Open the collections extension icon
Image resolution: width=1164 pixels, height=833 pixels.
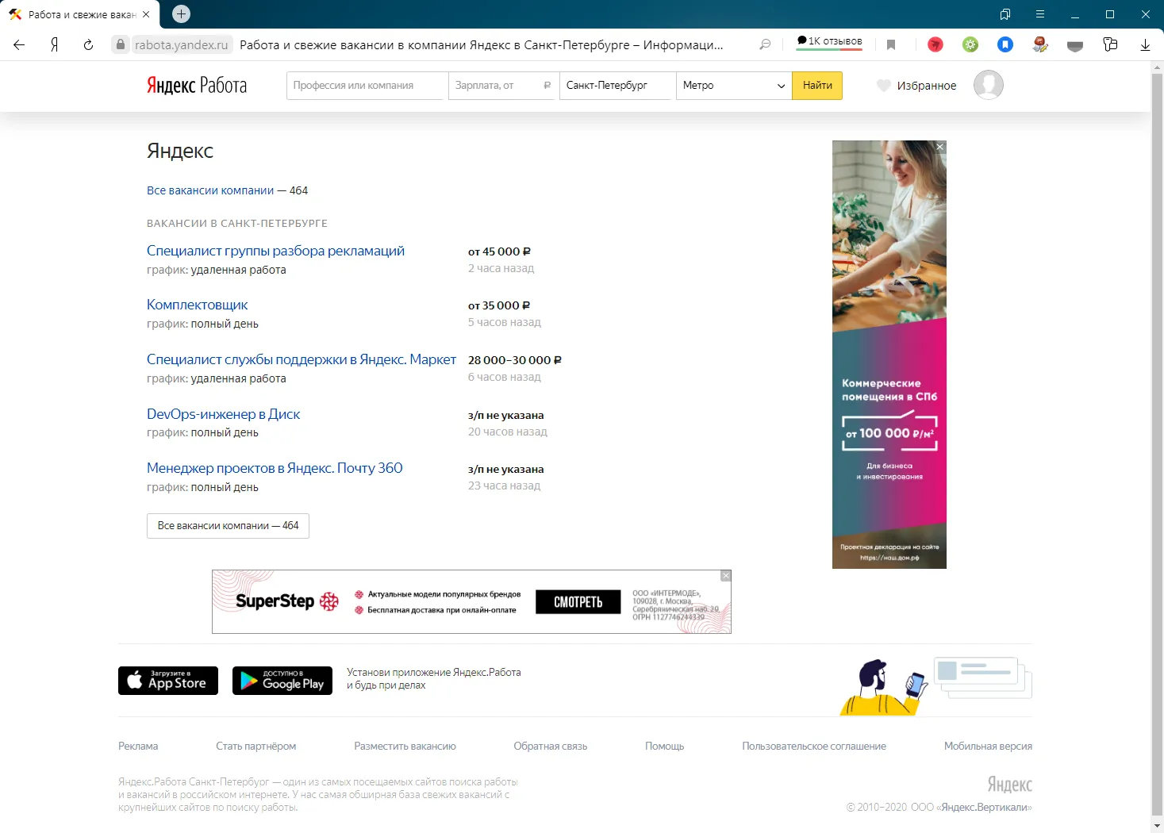1110,44
